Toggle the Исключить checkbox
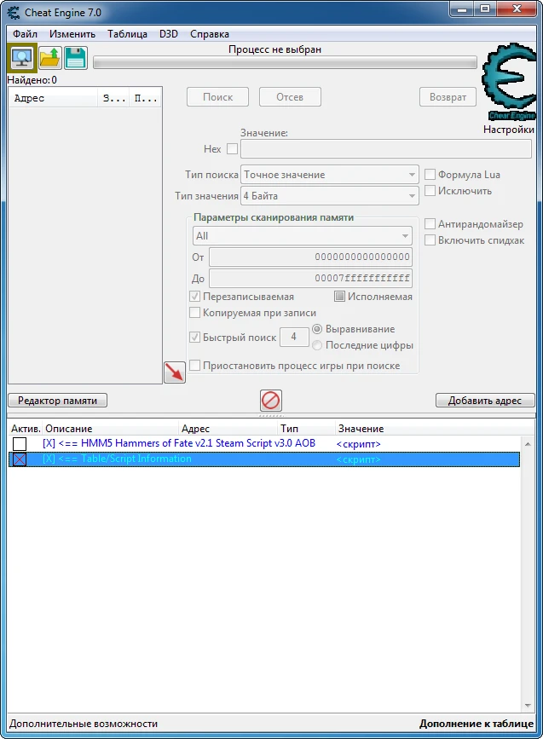The width and height of the screenshot is (543, 739). pyautogui.click(x=430, y=191)
